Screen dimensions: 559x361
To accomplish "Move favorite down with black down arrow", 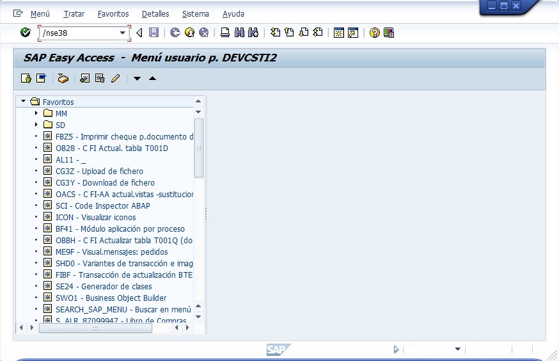I will click(x=137, y=79).
